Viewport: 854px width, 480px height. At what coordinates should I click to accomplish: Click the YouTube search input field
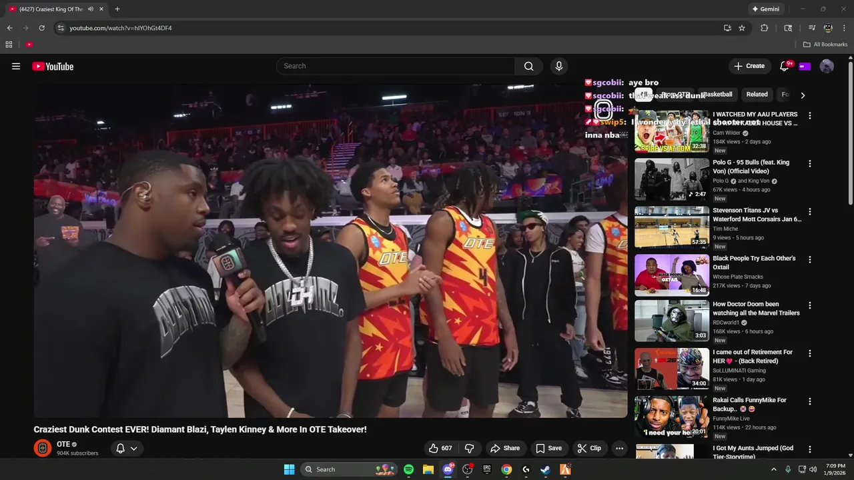tap(396, 66)
